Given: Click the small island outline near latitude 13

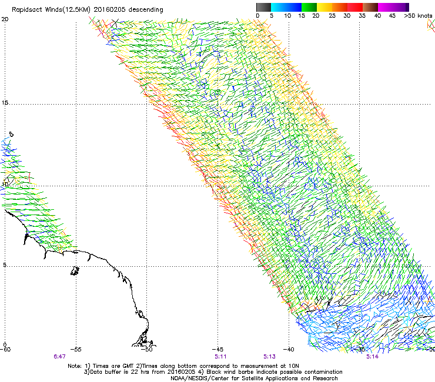Looking at the screenshot, I should tap(11, 134).
